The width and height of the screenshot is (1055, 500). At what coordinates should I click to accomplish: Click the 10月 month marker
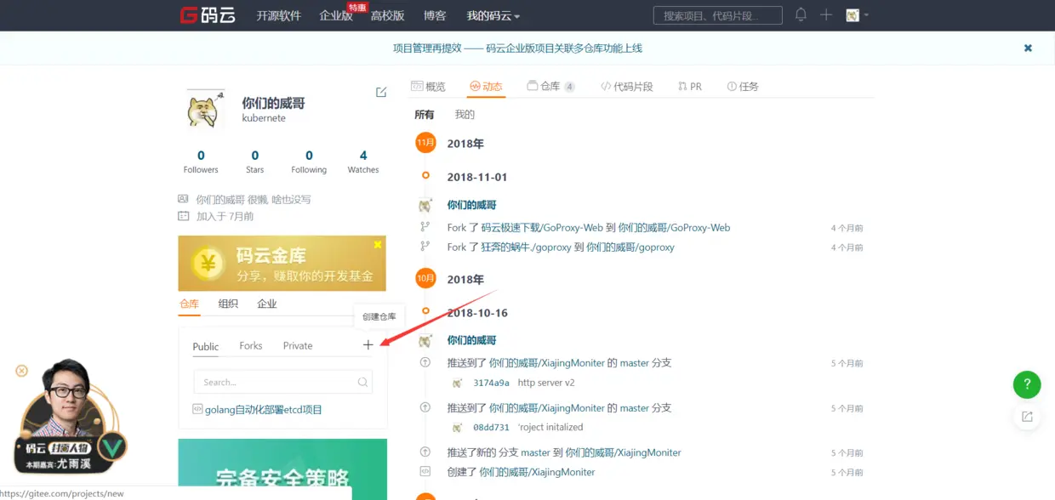coord(425,278)
